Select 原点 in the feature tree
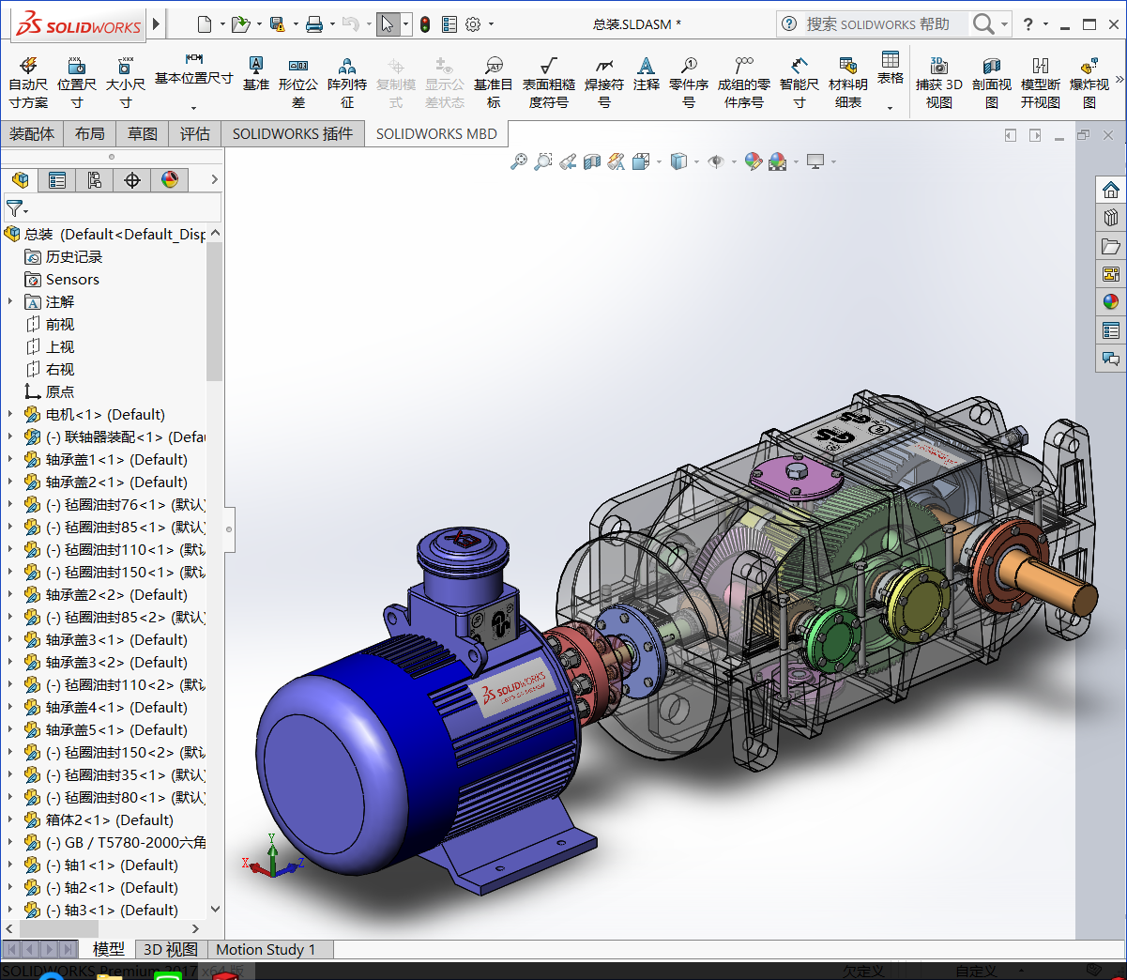1127x980 pixels. [x=59, y=391]
